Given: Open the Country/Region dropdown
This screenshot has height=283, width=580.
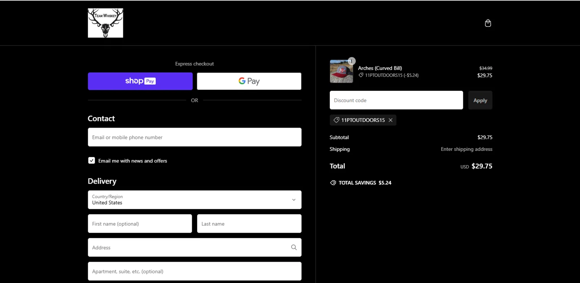Looking at the screenshot, I should click(194, 200).
